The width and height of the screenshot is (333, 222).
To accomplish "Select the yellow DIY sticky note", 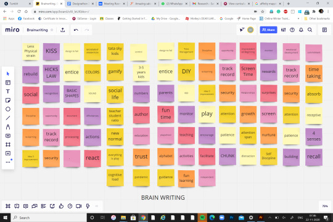I will (x=186, y=72).
